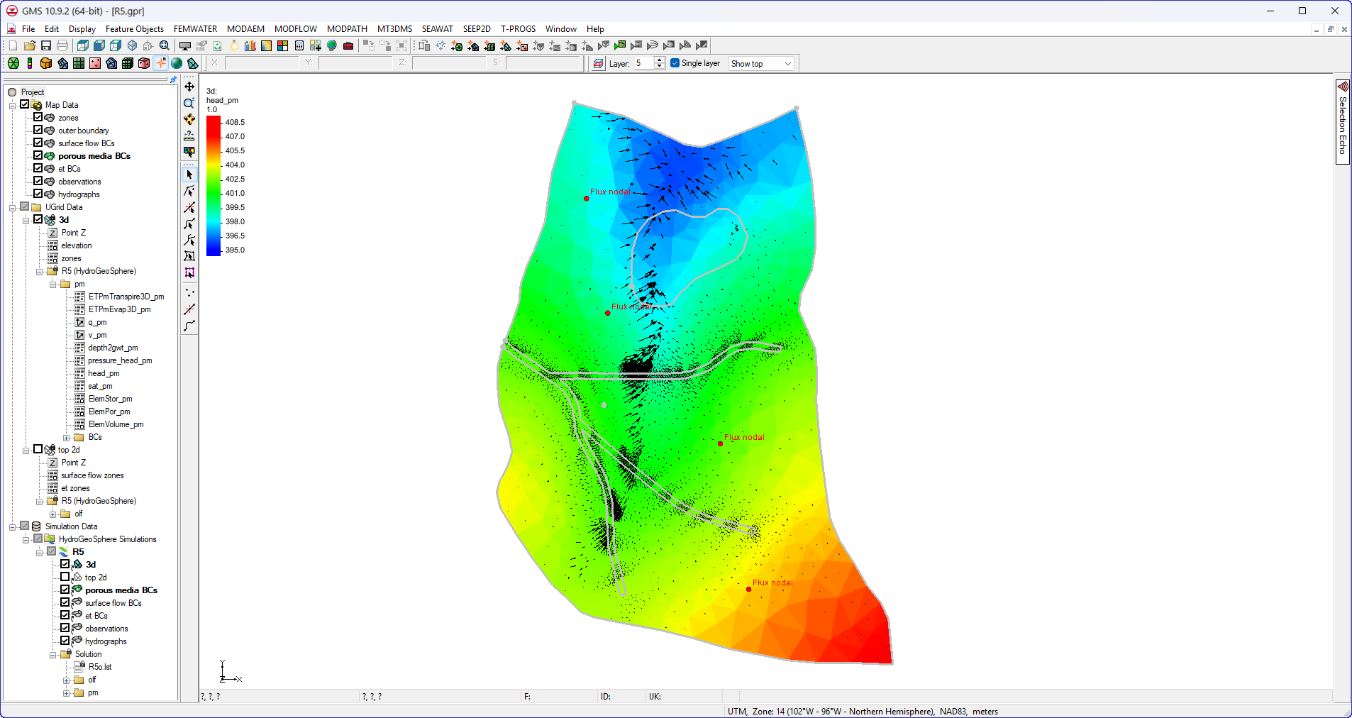Click the Save file icon
This screenshot has height=718, width=1352.
[x=46, y=46]
